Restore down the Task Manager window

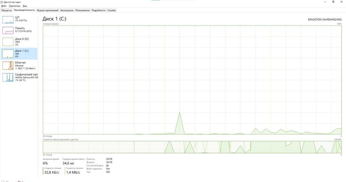click(x=333, y=2)
